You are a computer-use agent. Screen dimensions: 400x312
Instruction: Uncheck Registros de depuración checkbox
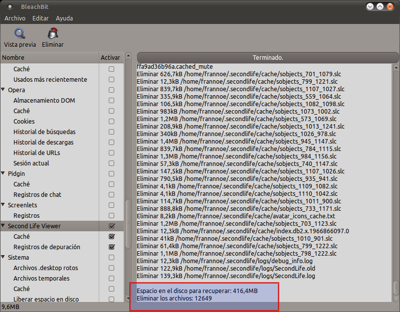(x=112, y=247)
